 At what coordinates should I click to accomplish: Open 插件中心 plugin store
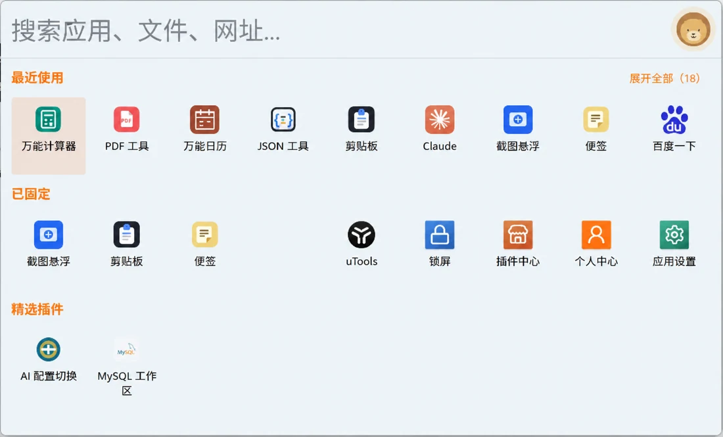tap(518, 244)
